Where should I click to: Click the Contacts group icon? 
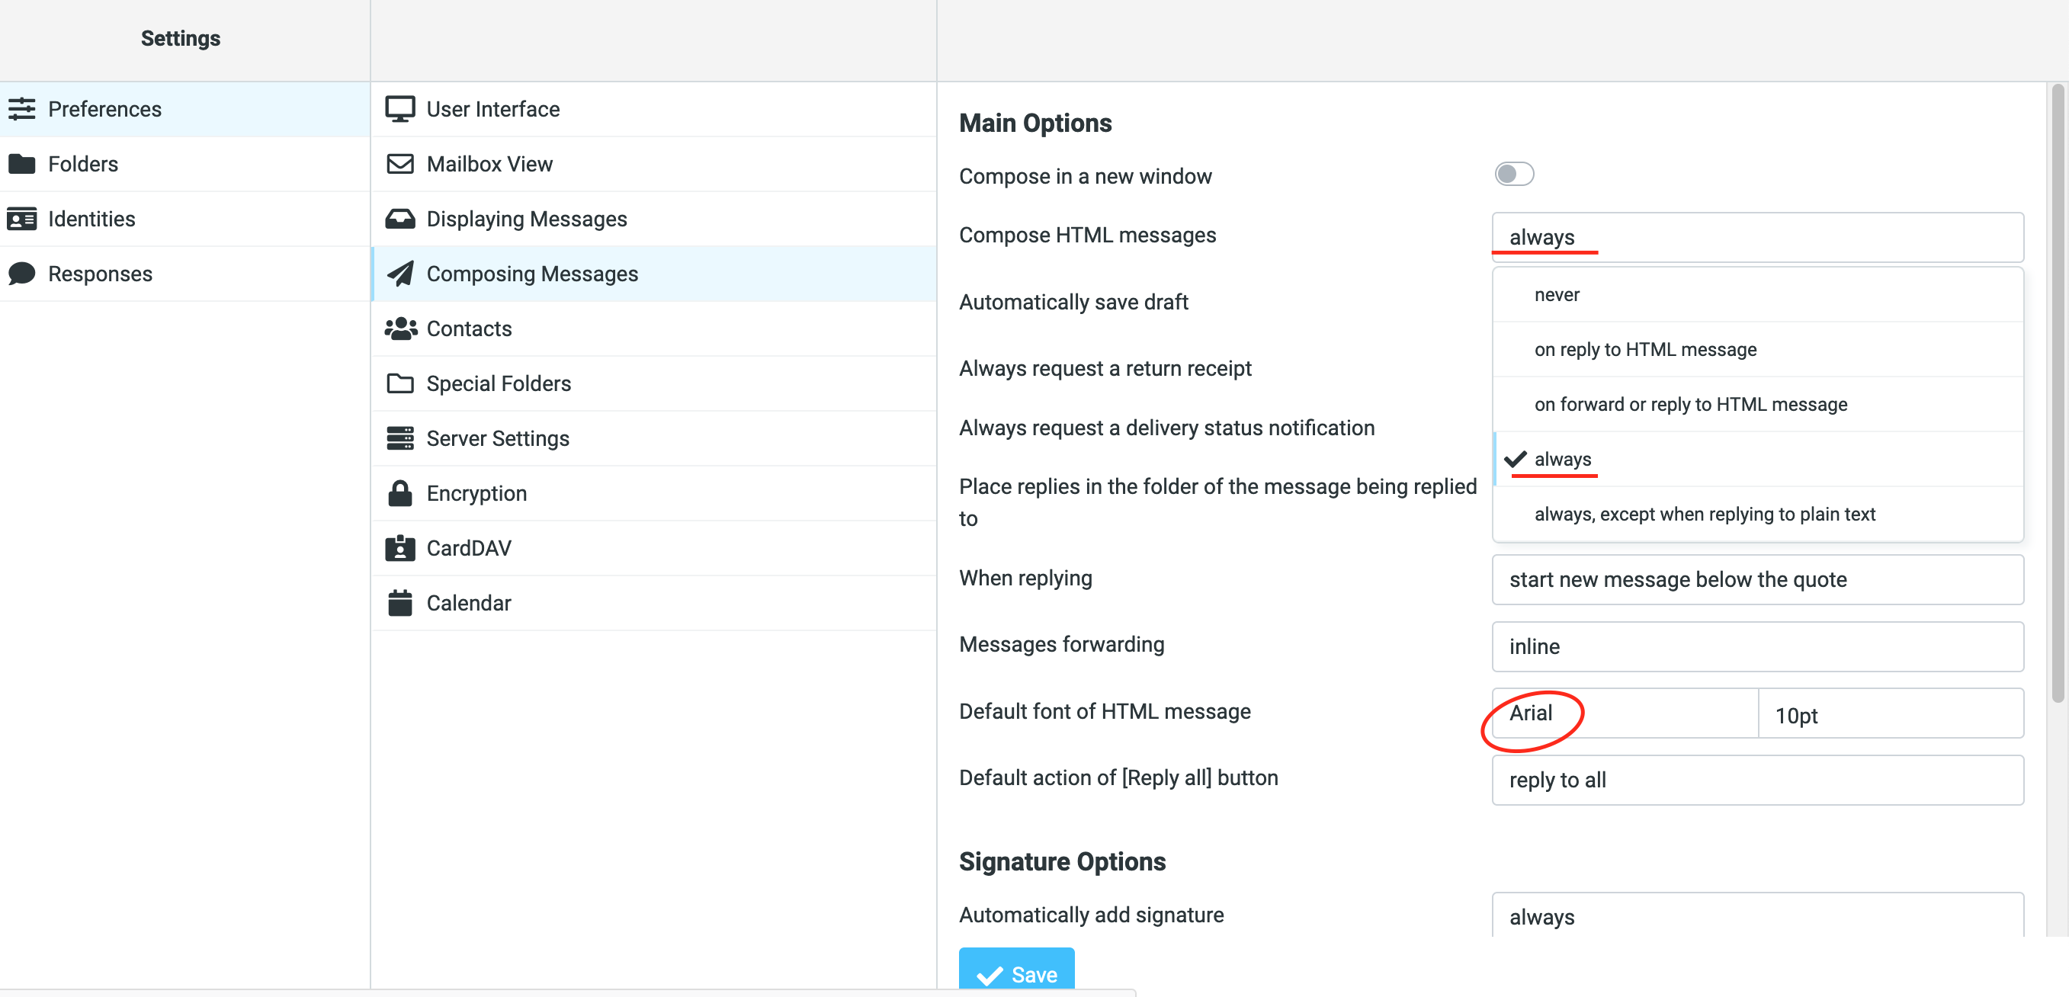click(x=399, y=329)
